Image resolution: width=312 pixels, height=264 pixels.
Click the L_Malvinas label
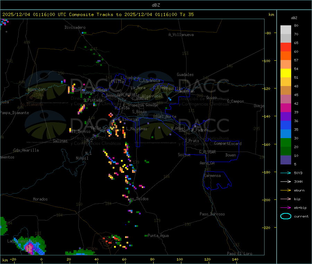[x=137, y=129]
